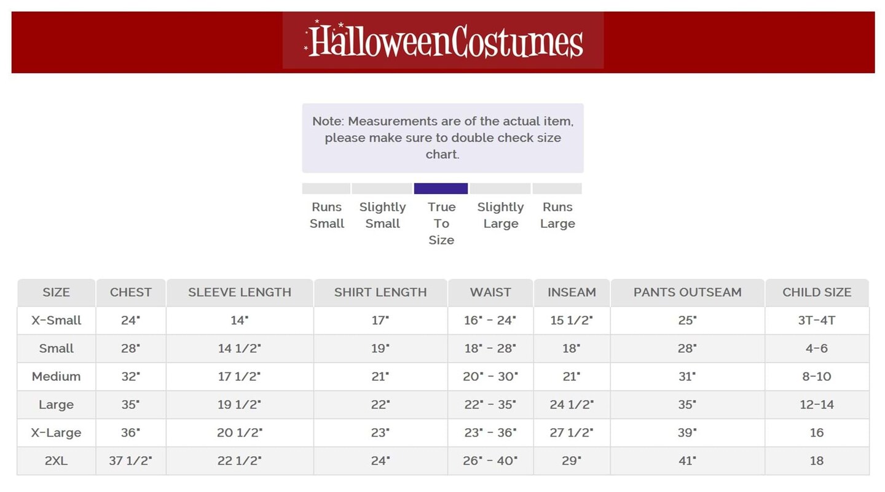The height and width of the screenshot is (492, 885).
Task: Click the WAIST column header
Action: (490, 292)
